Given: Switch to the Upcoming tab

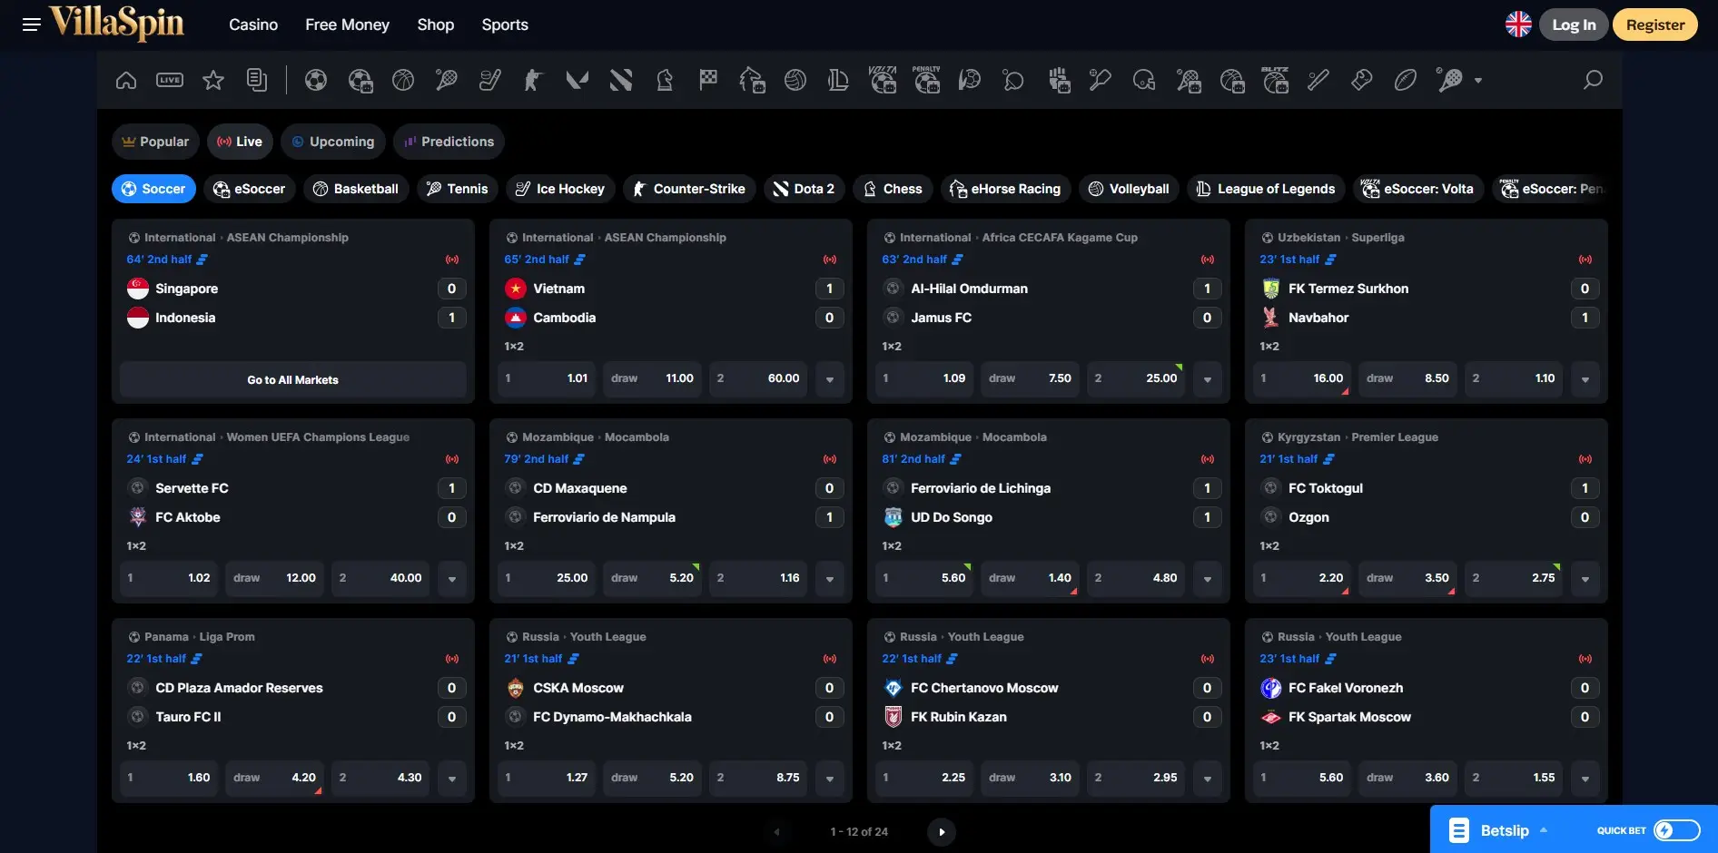Looking at the screenshot, I should click(x=333, y=142).
